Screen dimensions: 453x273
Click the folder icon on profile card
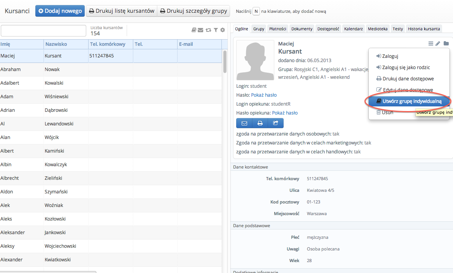pyautogui.click(x=446, y=44)
